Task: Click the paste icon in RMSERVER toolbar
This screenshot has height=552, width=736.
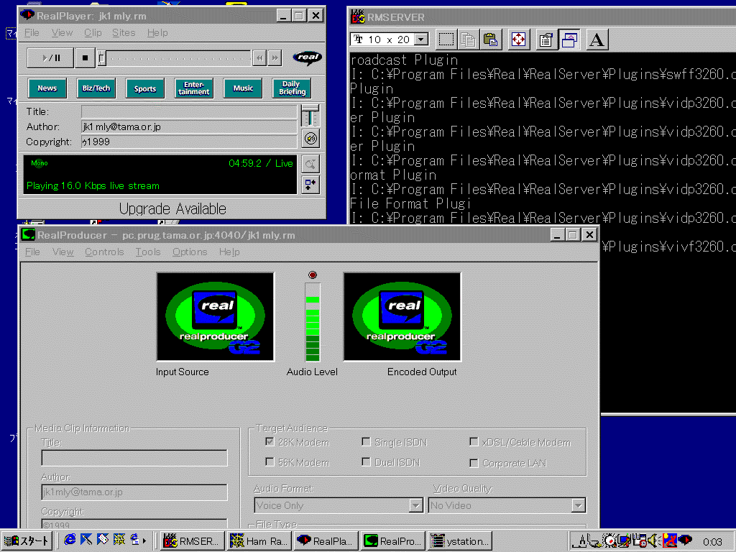Action: click(x=490, y=40)
